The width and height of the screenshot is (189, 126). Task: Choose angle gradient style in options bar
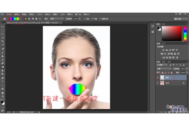point(33,19)
